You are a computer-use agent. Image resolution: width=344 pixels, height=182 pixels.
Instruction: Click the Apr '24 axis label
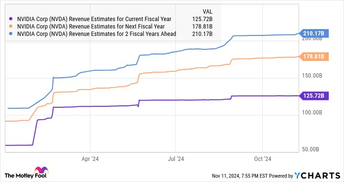pos(90,159)
